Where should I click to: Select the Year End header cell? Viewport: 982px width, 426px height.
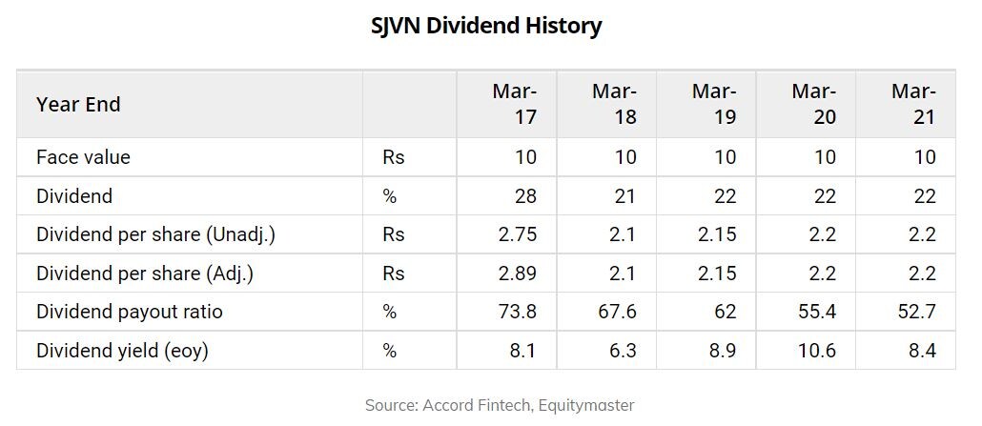click(78, 105)
